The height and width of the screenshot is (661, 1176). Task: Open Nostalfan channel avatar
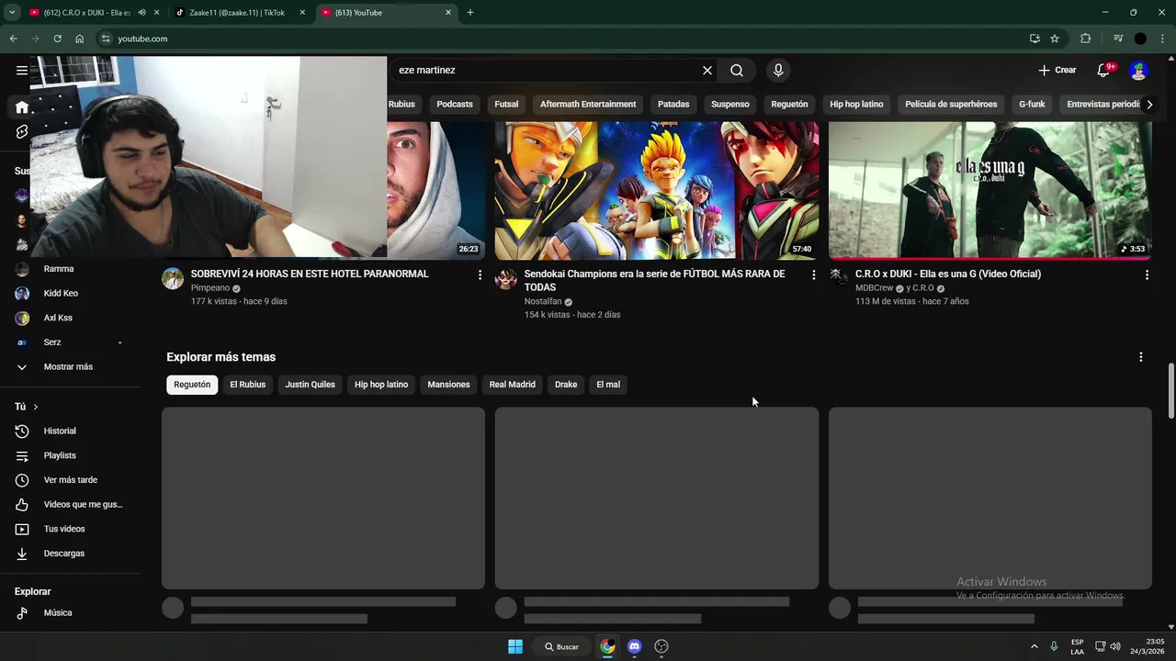[x=506, y=279]
